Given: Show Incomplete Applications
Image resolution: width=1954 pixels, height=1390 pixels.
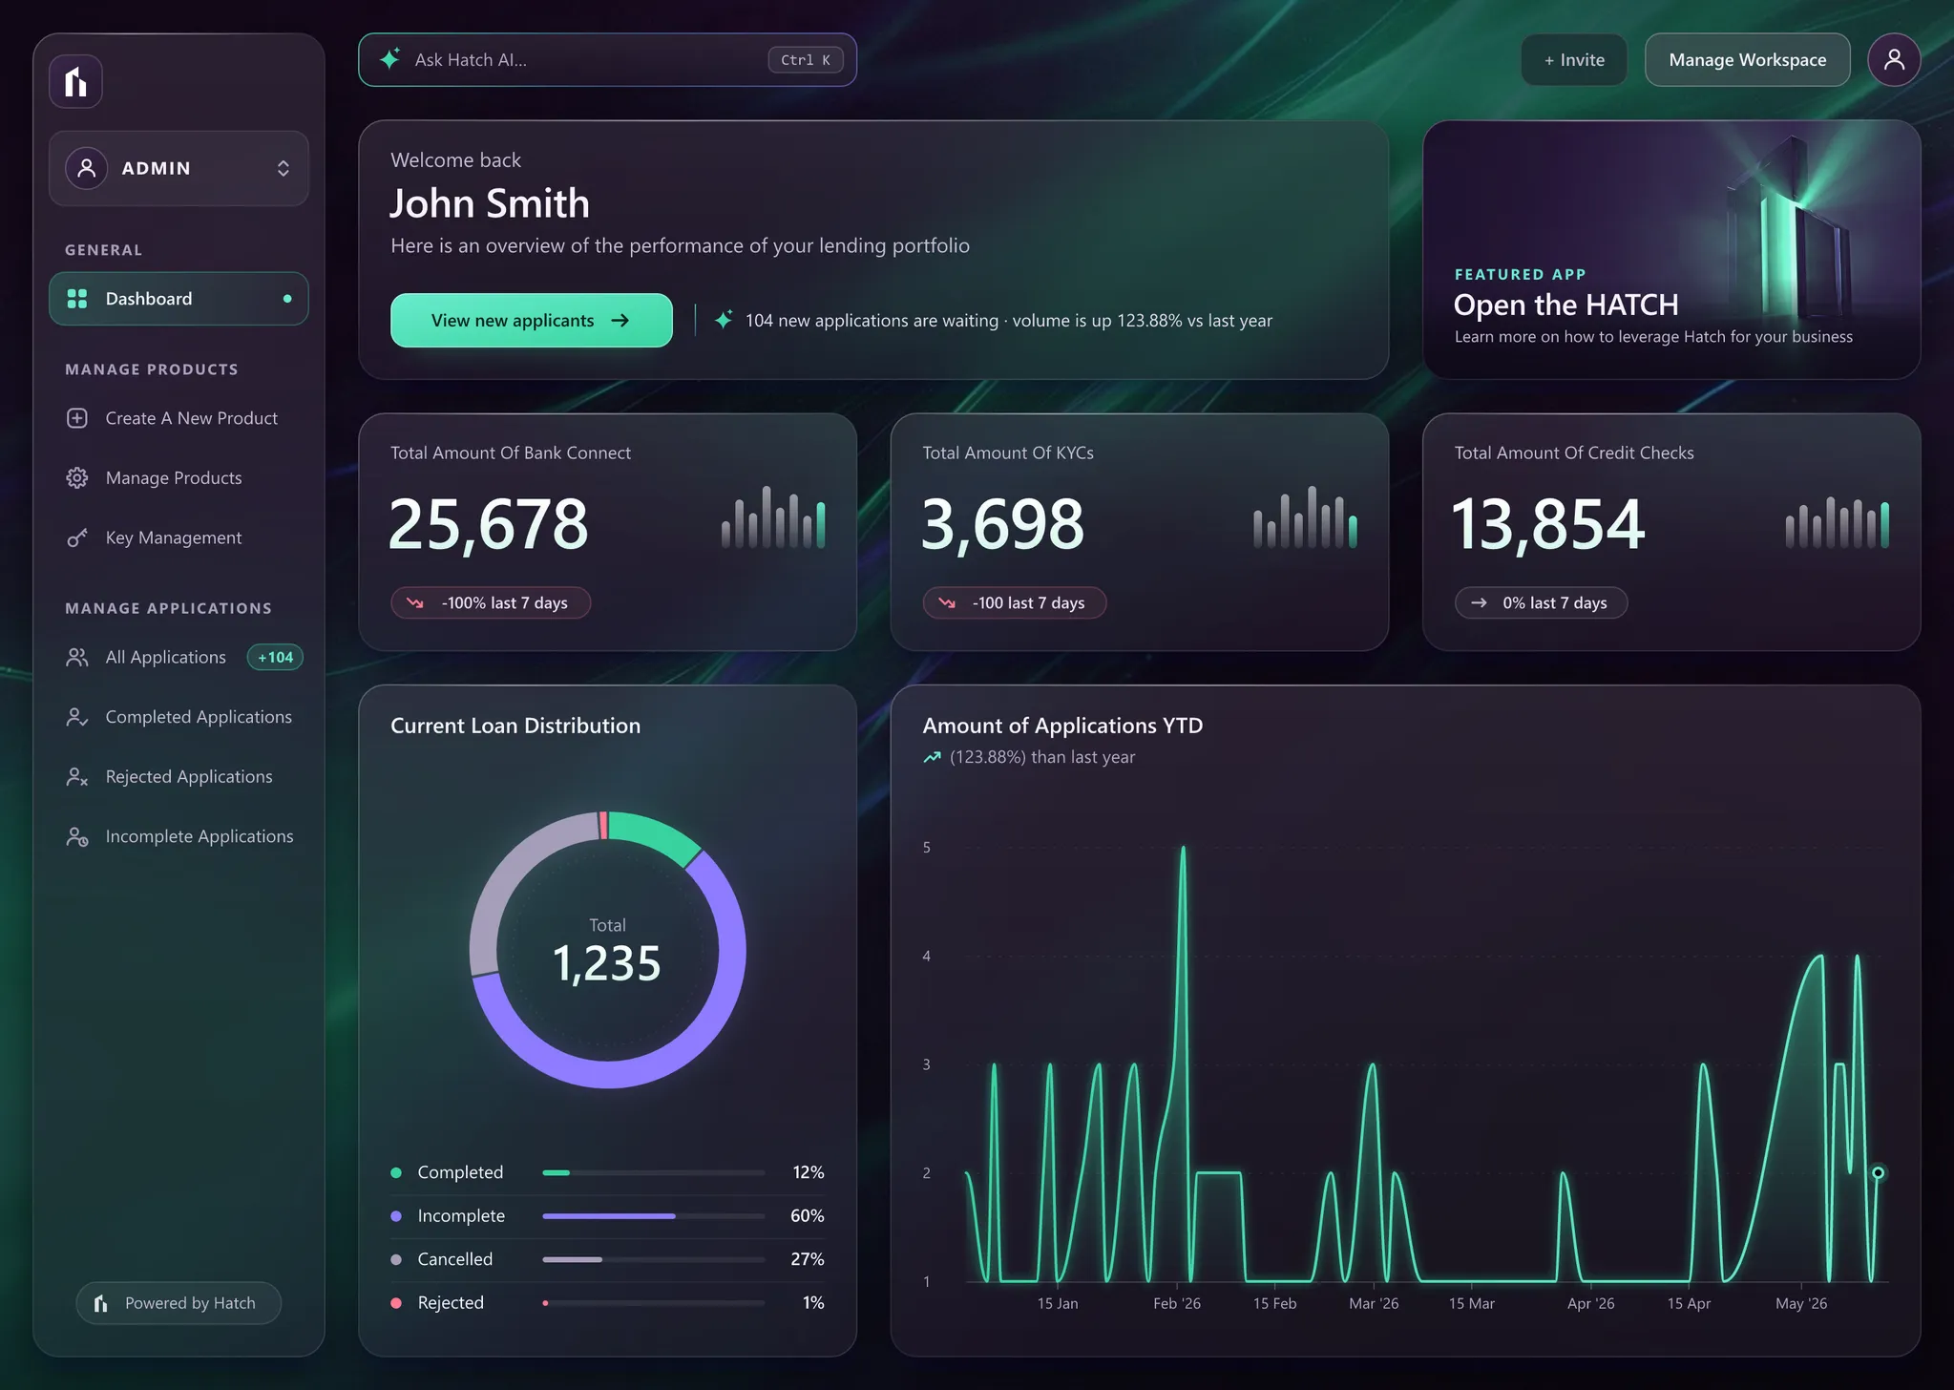Looking at the screenshot, I should coord(179,836).
